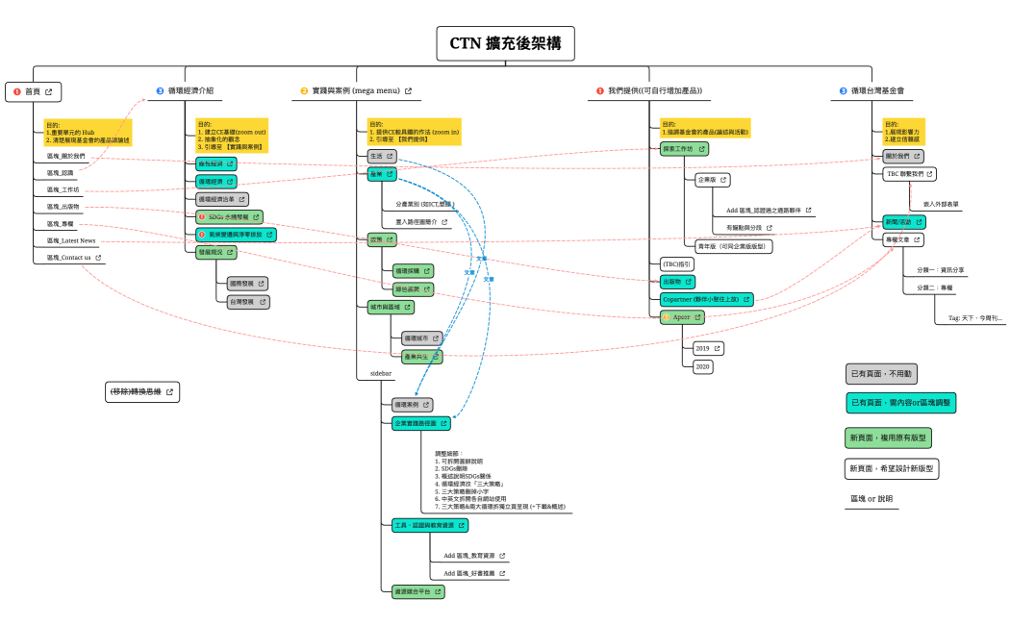Open the external link icon on 新聞/活動 node
1011x625 pixels.
(918, 222)
